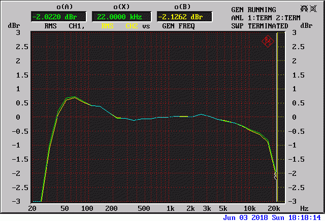Viewport: 325px width, 221px height.
Task: Click the '3k' frequency axis tick label
Action: [x=207, y=208]
